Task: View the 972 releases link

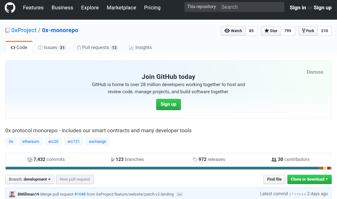Action: coord(209,159)
